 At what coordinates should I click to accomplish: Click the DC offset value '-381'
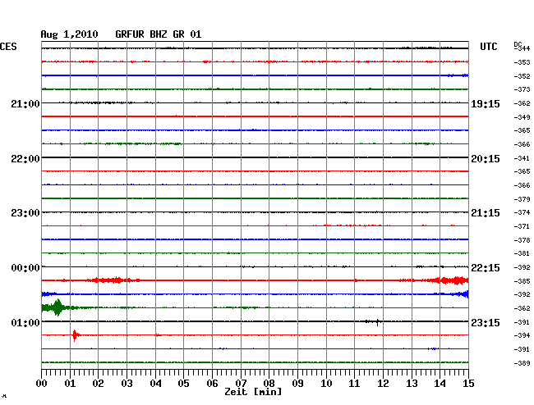(522, 253)
